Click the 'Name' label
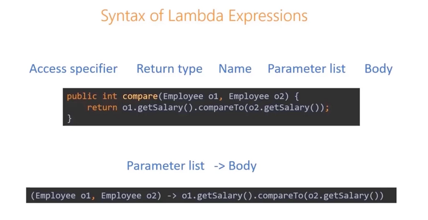This screenshot has height=220, width=428. point(235,69)
